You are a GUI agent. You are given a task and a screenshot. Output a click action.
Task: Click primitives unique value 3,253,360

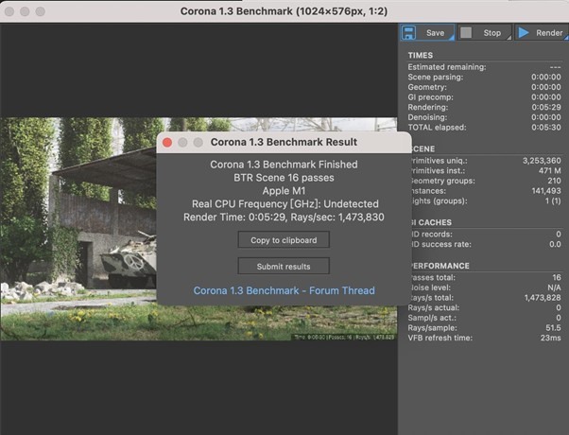coord(542,161)
